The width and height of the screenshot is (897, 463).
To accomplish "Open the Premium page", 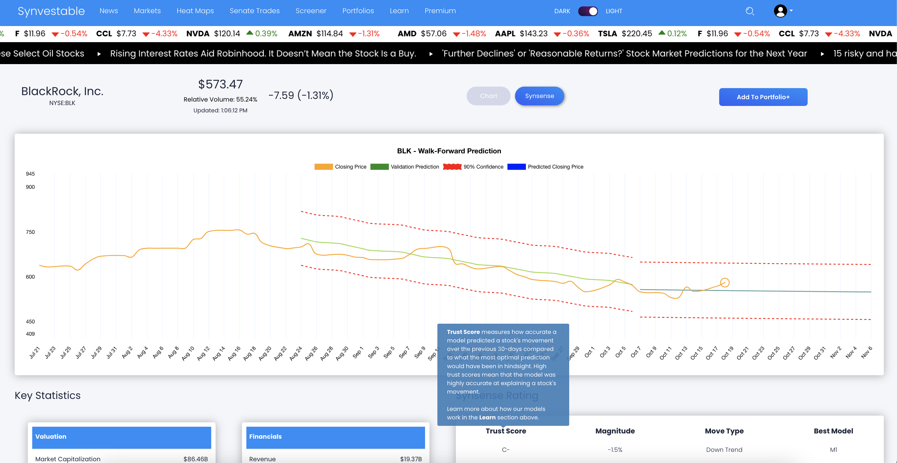I will [x=440, y=11].
